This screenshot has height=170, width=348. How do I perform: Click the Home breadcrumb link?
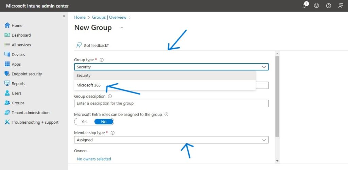(80, 17)
